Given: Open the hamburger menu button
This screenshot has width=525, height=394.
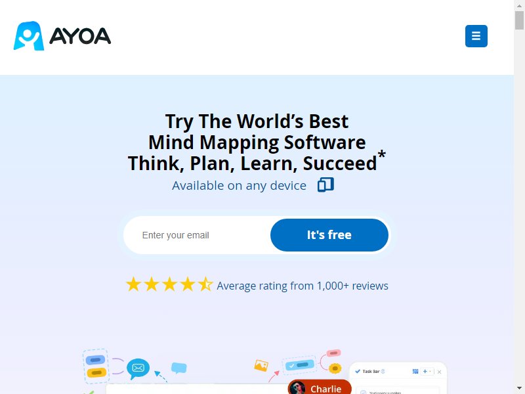Looking at the screenshot, I should pyautogui.click(x=476, y=36).
